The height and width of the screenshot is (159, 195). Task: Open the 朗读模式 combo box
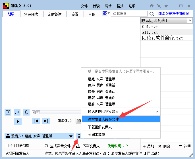point(78,121)
